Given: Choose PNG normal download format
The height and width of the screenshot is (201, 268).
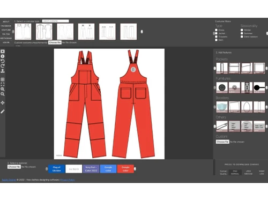Looking at the screenshot, I should [x=235, y=173].
